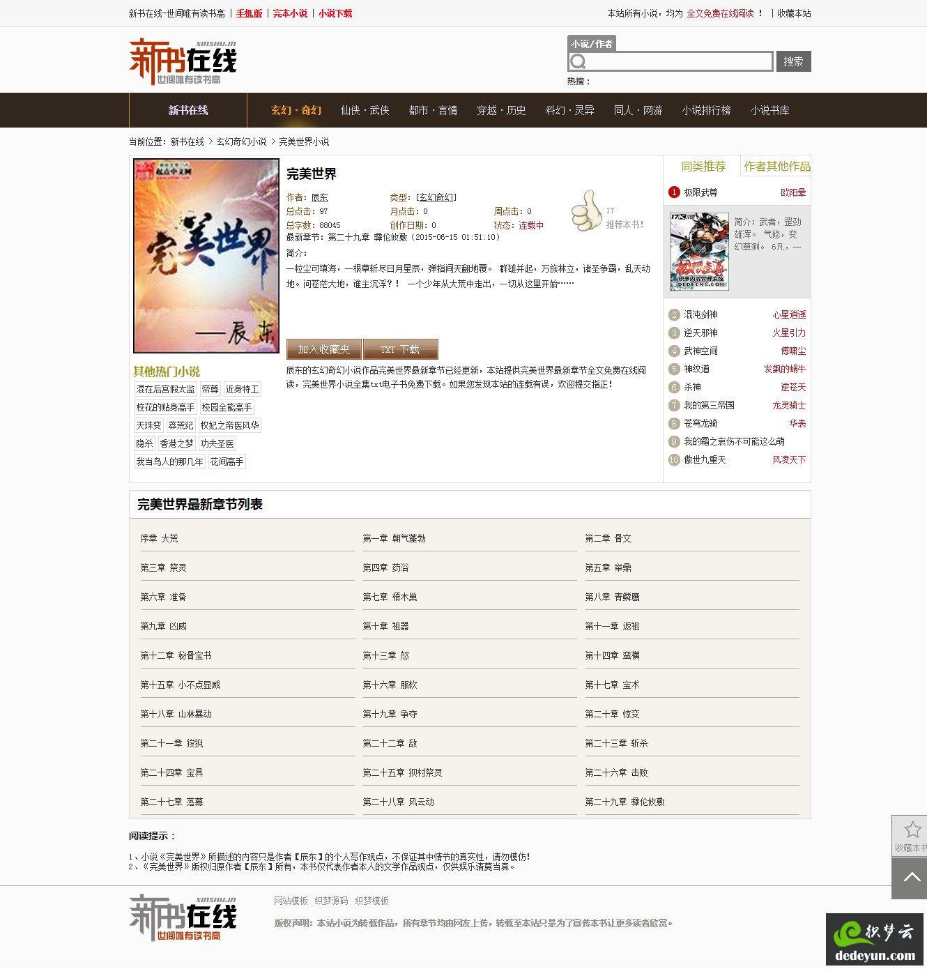Open hot novel 功夫圣医
Screen dimensions: 927x969
tap(217, 443)
